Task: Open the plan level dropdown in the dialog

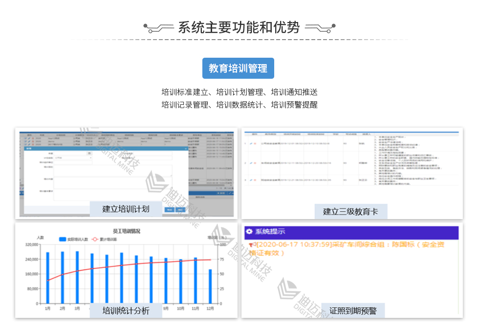Action: pyautogui.click(x=72, y=158)
